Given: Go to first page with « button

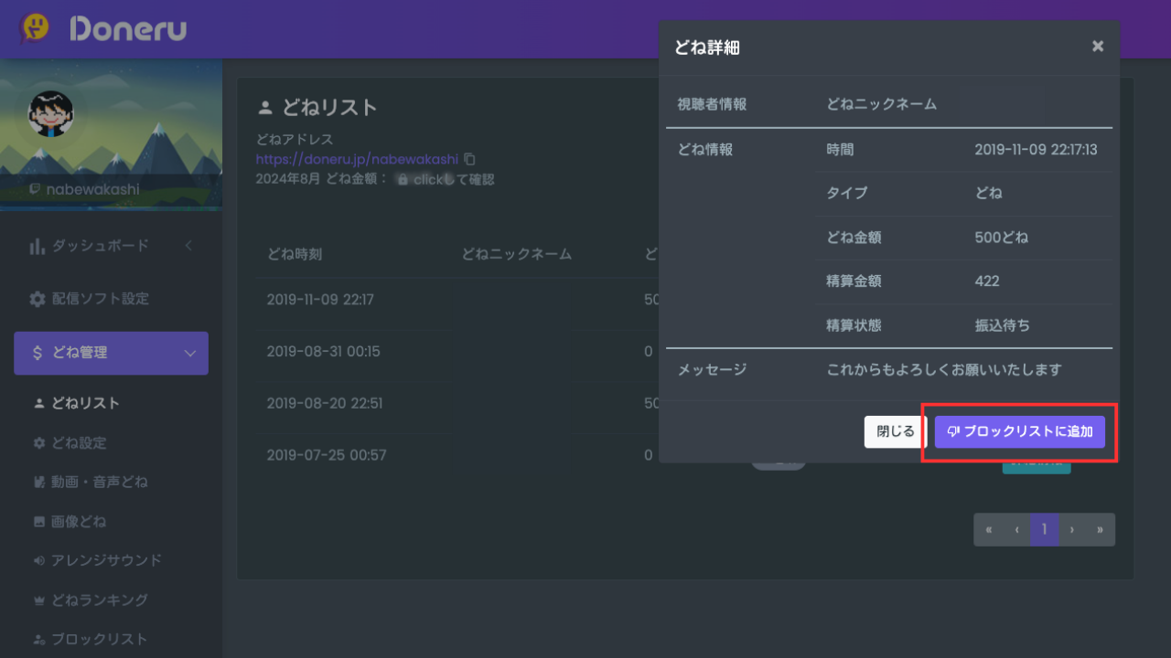Looking at the screenshot, I should 988,529.
